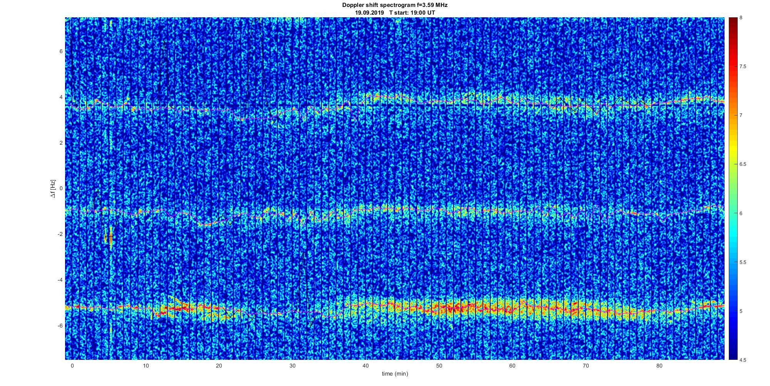Image resolution: width=770 pixels, height=386 pixels.
Task: Click the y-axis tick label '6'
Action: [x=61, y=51]
